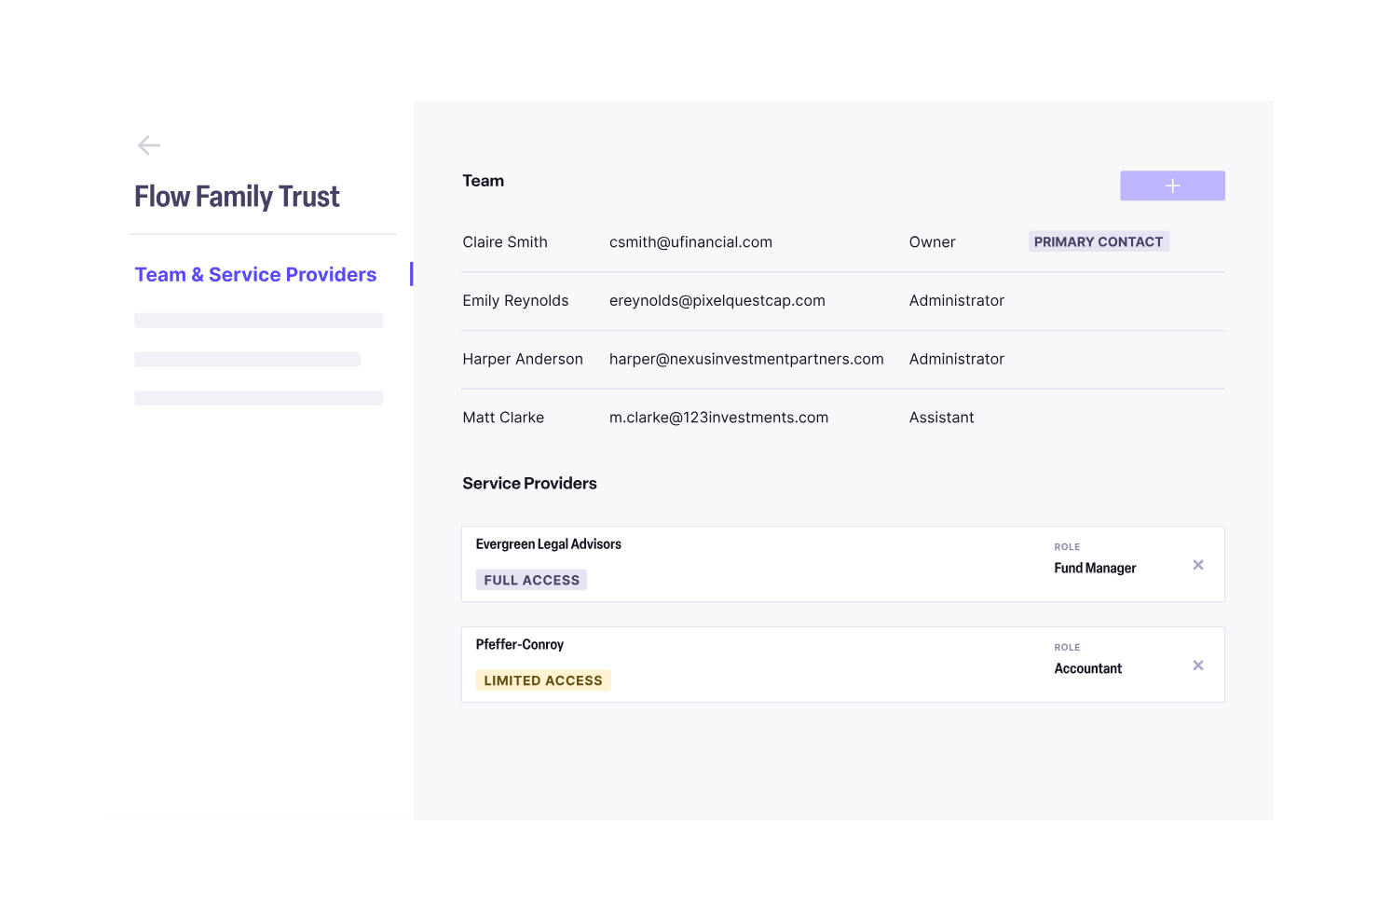The width and height of the screenshot is (1379, 920).
Task: Click email harper@nexusinvestmentpartners.com
Action: 746,360
